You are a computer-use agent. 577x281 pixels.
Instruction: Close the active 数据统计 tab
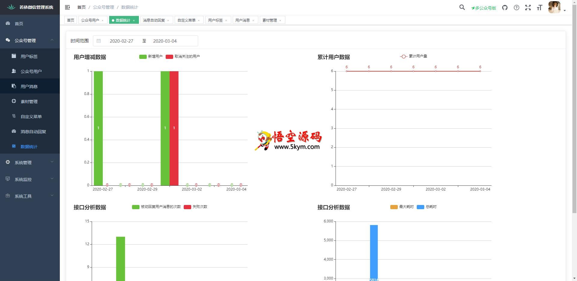[x=134, y=20]
